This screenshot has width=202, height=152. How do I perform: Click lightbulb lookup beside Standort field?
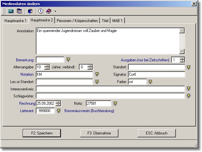point(189,67)
